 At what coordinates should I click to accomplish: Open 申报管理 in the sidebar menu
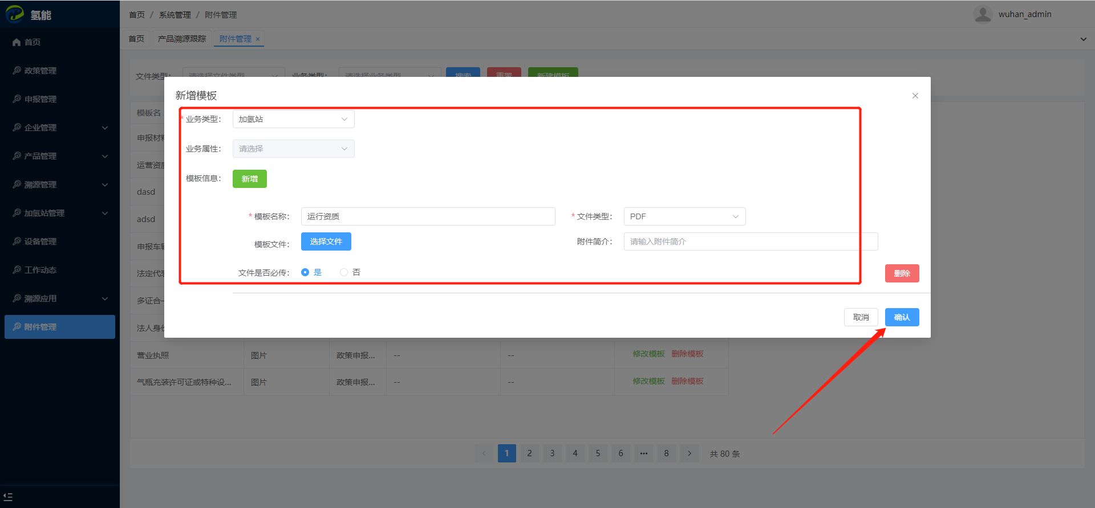pyautogui.click(x=60, y=99)
